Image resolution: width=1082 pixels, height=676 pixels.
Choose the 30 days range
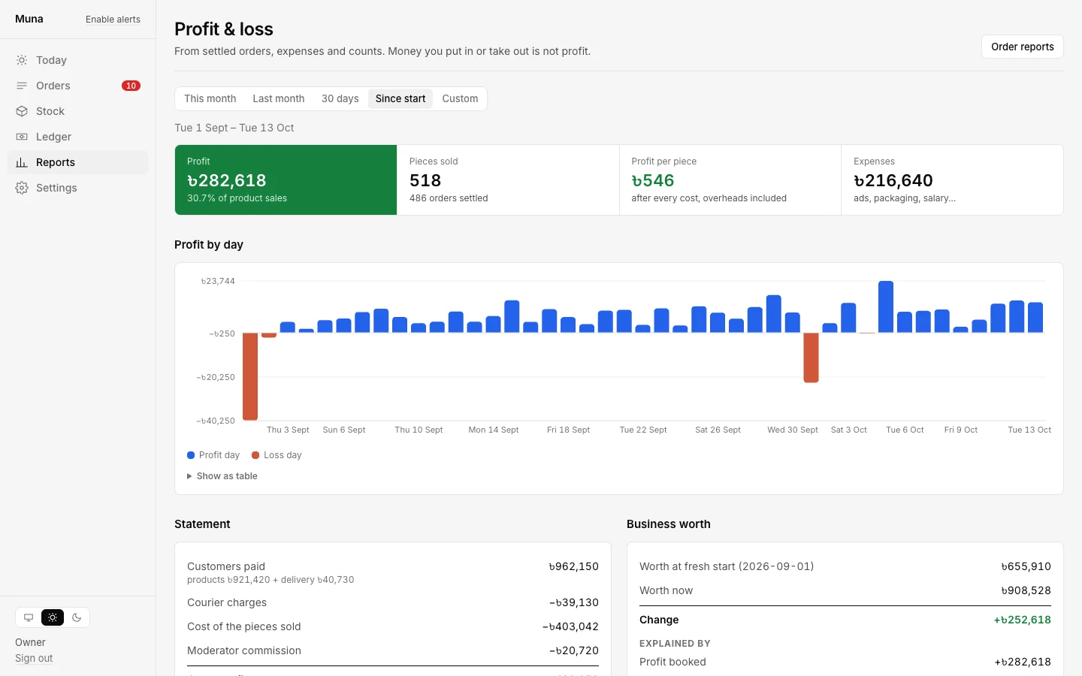pyautogui.click(x=340, y=98)
